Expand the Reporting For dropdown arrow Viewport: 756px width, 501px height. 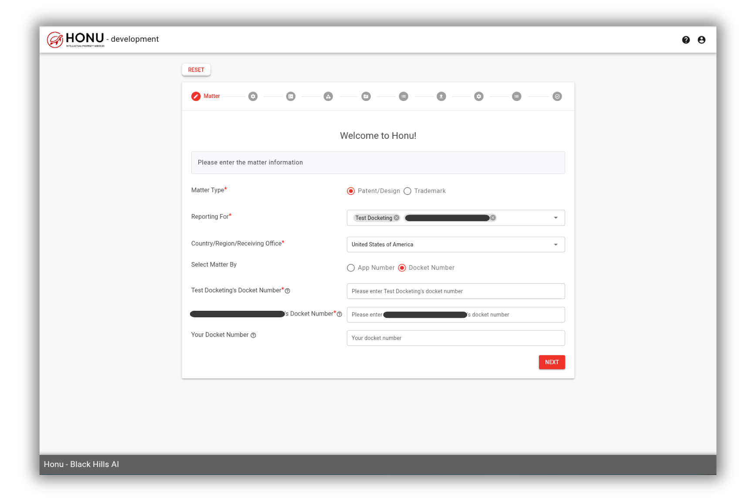(556, 218)
